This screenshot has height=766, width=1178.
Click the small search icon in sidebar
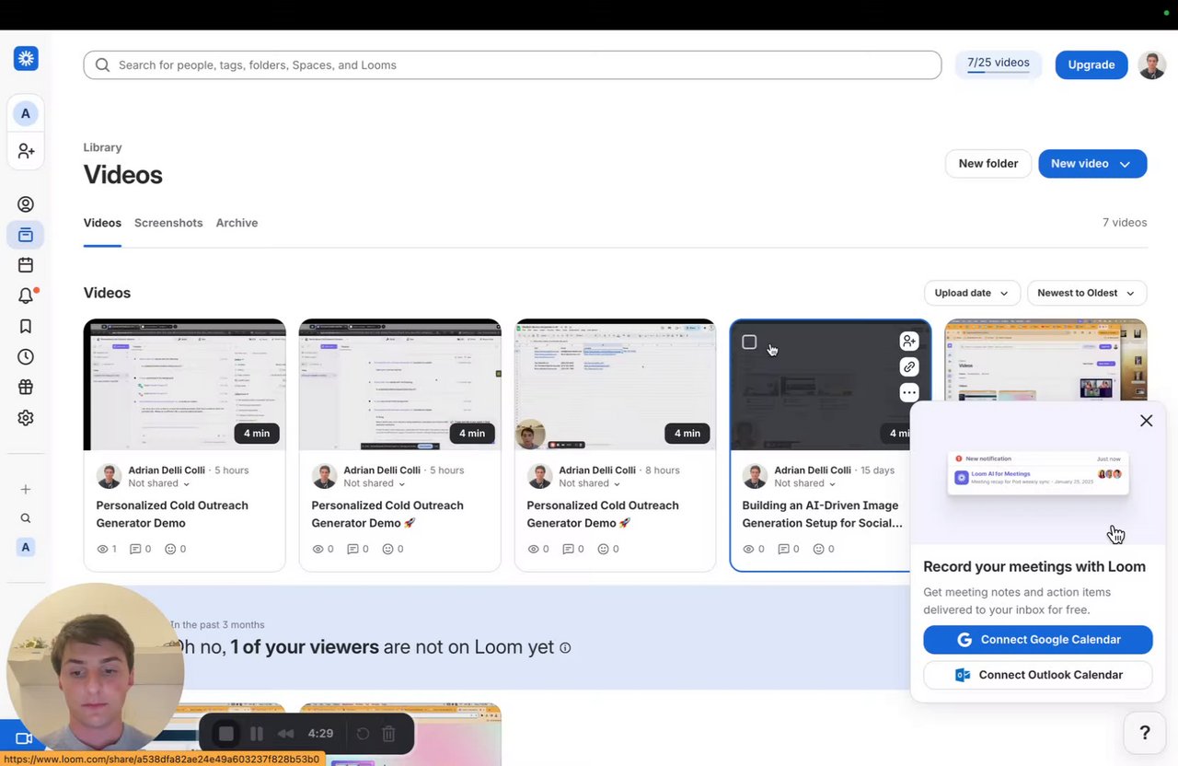pos(26,518)
